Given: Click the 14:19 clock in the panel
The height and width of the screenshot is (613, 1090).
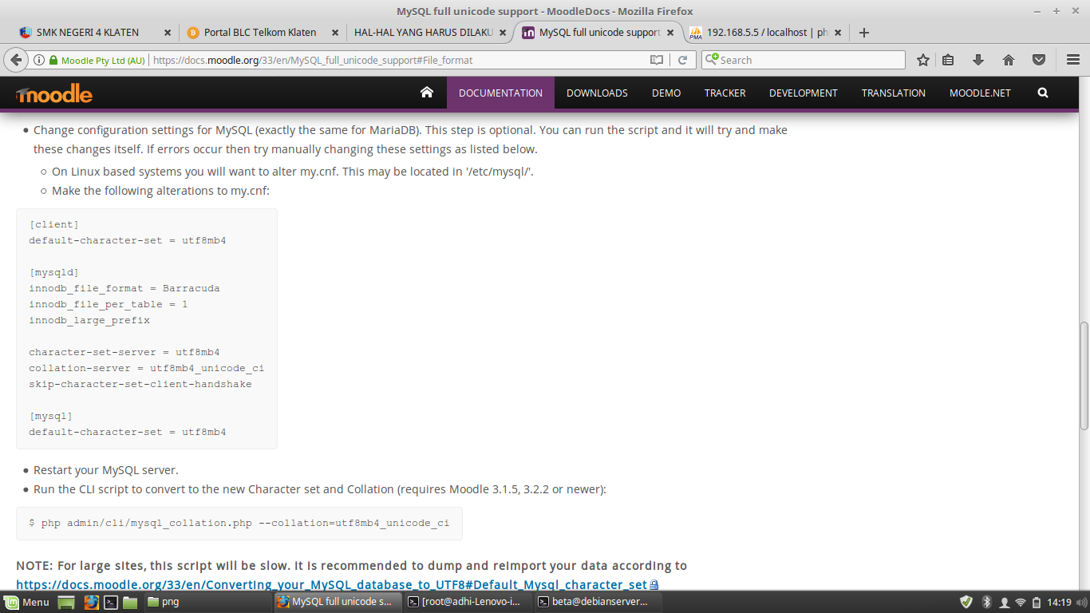Looking at the screenshot, I should point(1059,602).
